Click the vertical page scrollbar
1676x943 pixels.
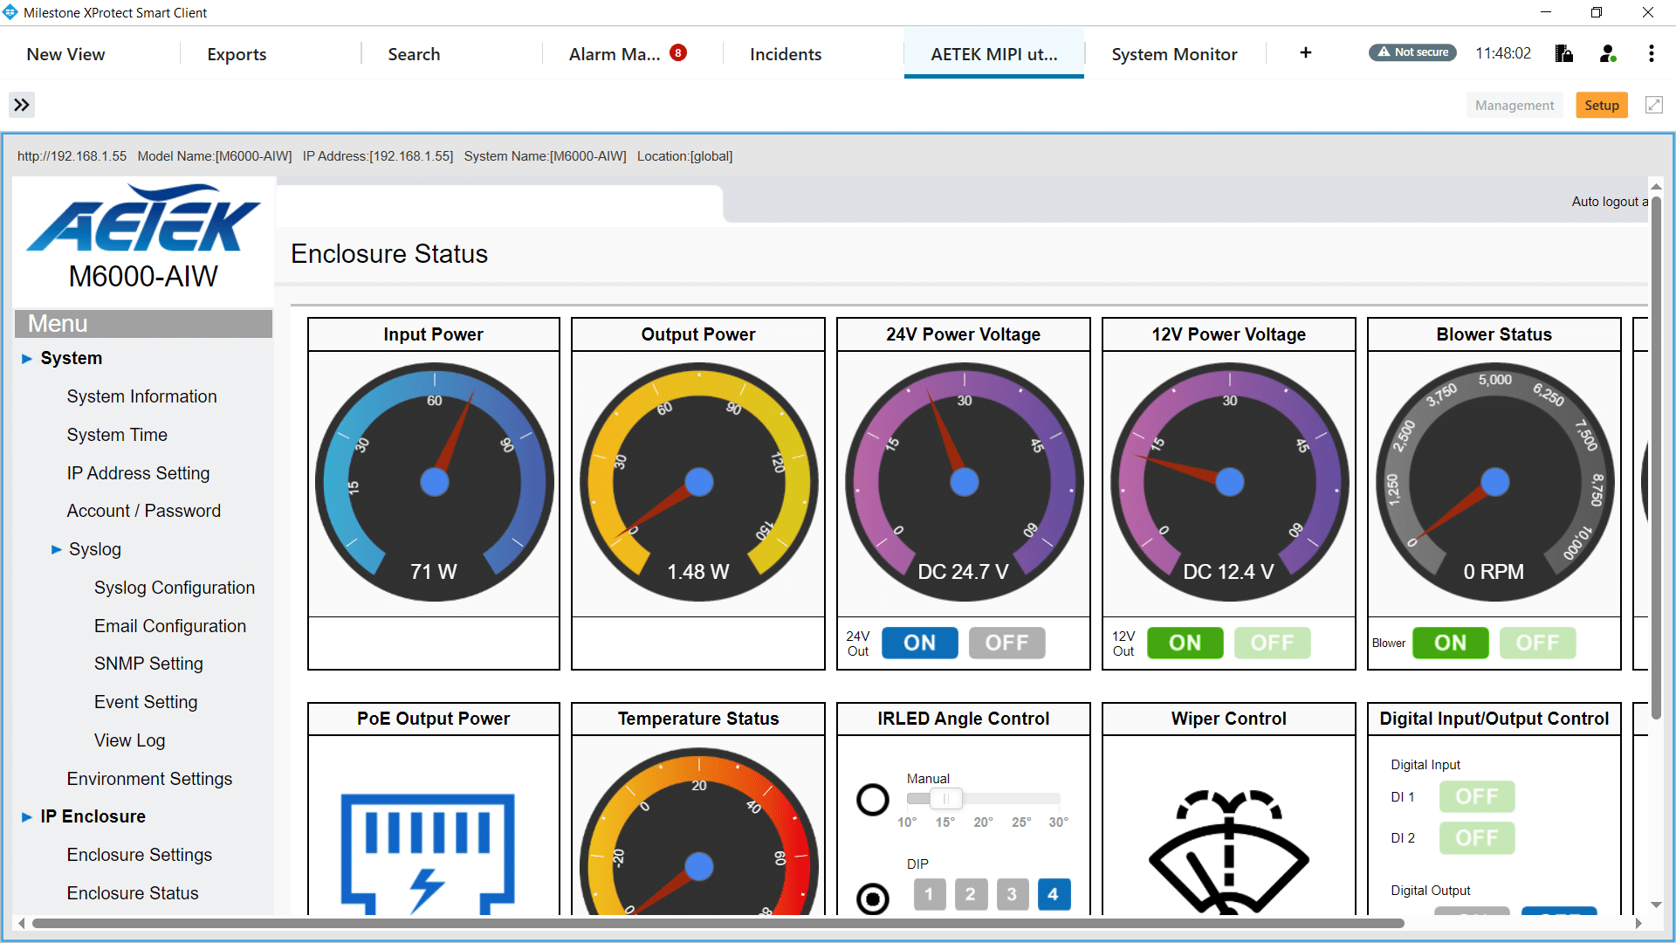1656,458
